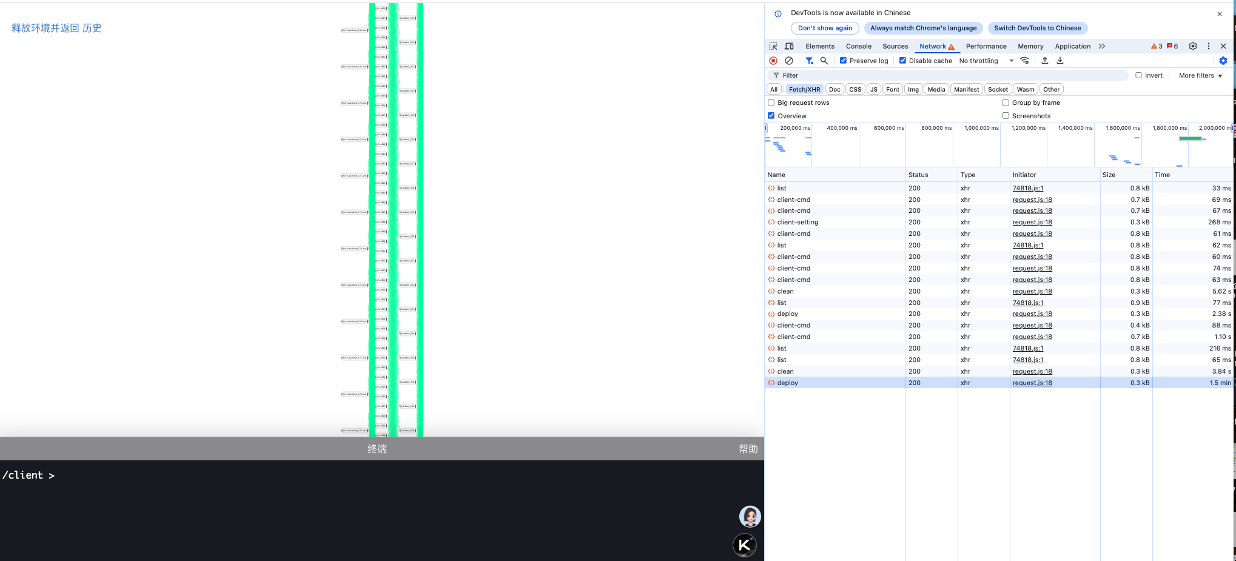
Task: Toggle the network filter funnel icon
Action: [x=809, y=61]
